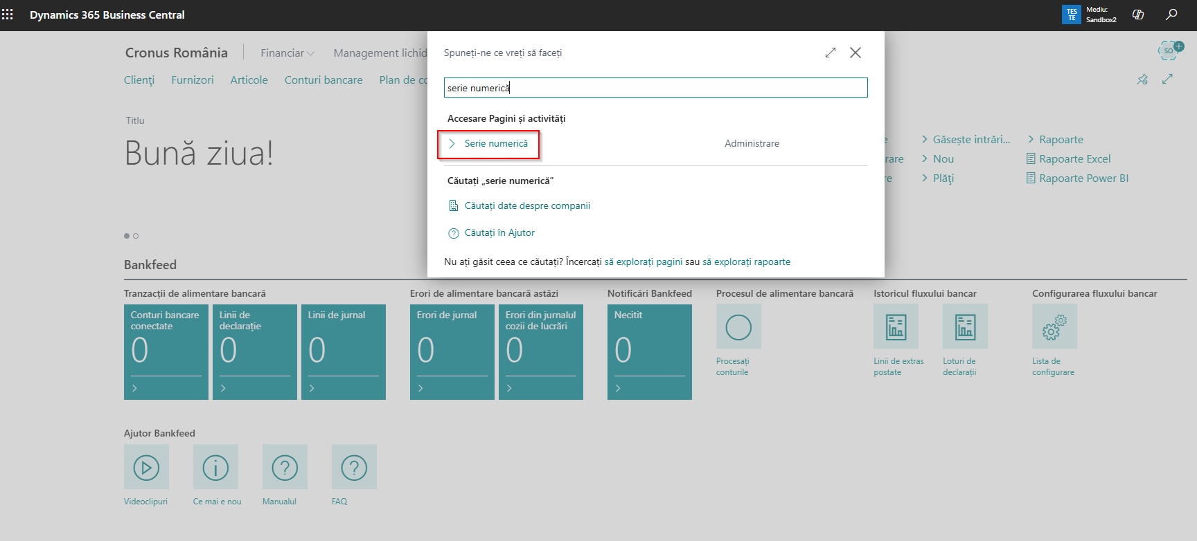Select the first headline carousel dot
Viewport: 1197px width, 541px height.
pyautogui.click(x=127, y=236)
